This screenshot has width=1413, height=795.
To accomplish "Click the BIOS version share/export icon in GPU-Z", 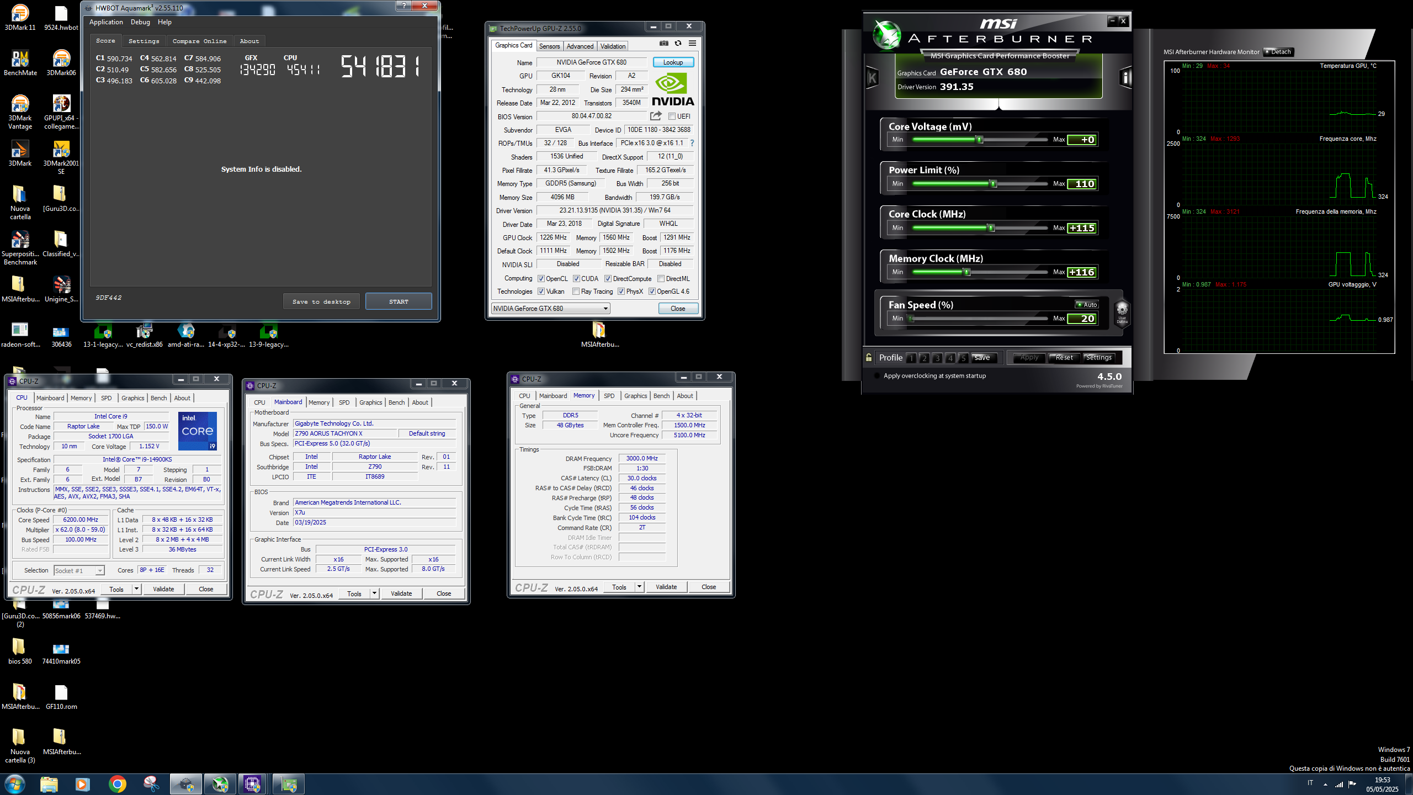I will [x=656, y=116].
